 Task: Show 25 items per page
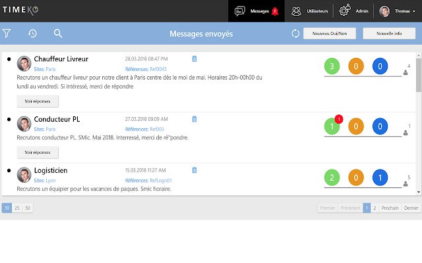17,208
